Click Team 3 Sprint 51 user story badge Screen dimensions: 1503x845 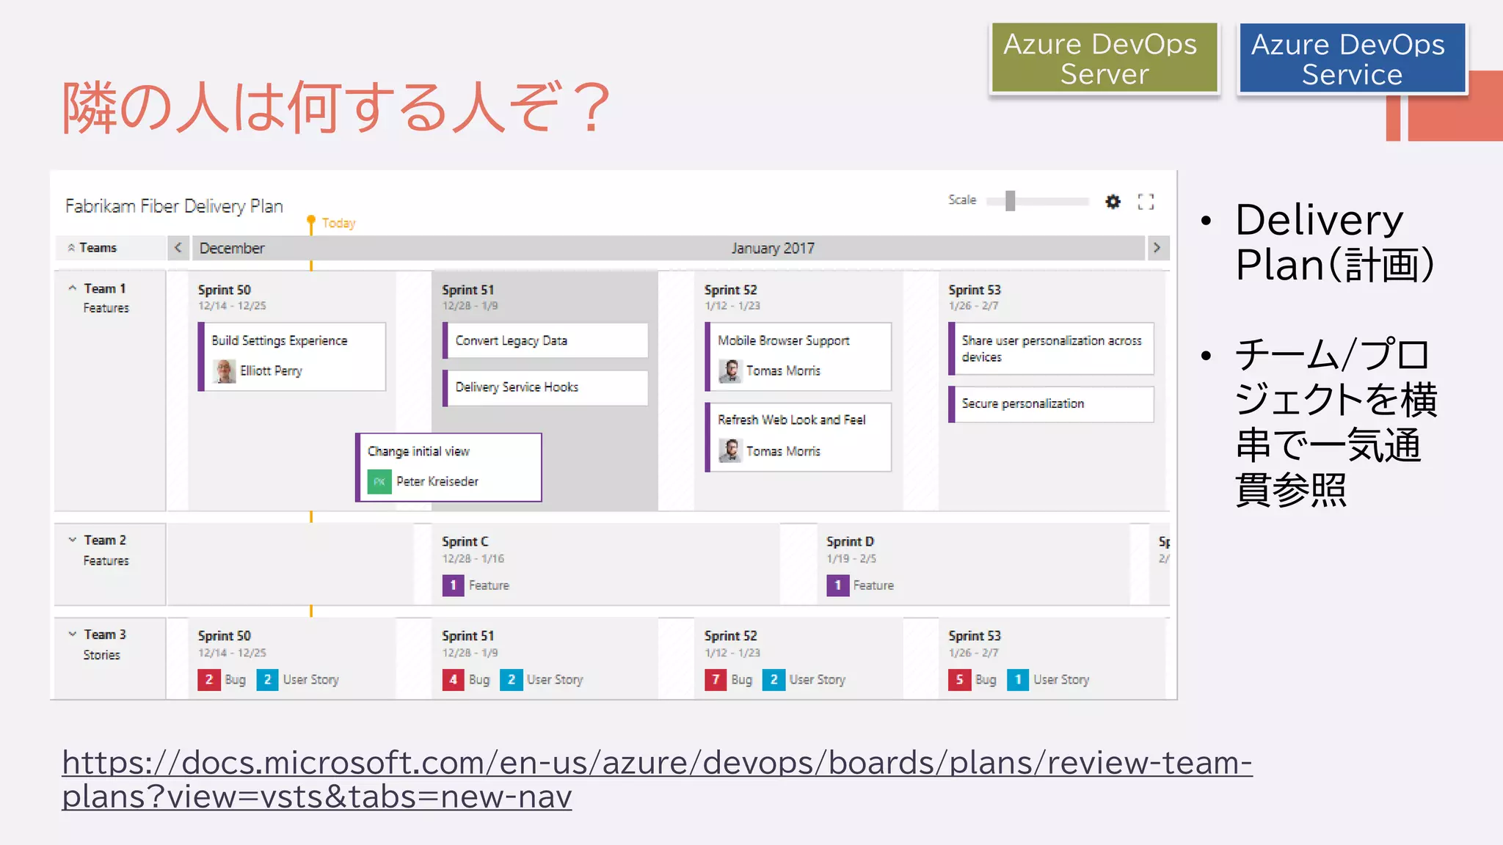click(x=512, y=680)
